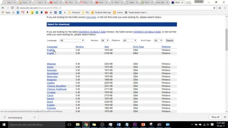Sort by the Arch-Type column header
The width and height of the screenshot is (228, 128).
point(138,47)
